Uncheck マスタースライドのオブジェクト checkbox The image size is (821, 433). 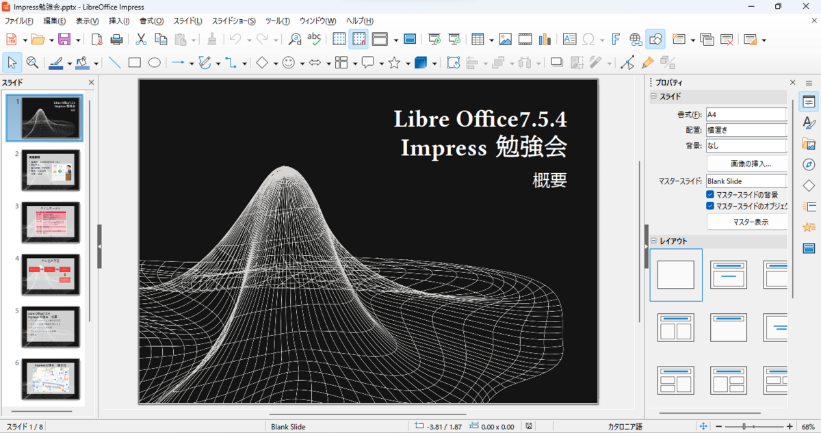tap(710, 206)
